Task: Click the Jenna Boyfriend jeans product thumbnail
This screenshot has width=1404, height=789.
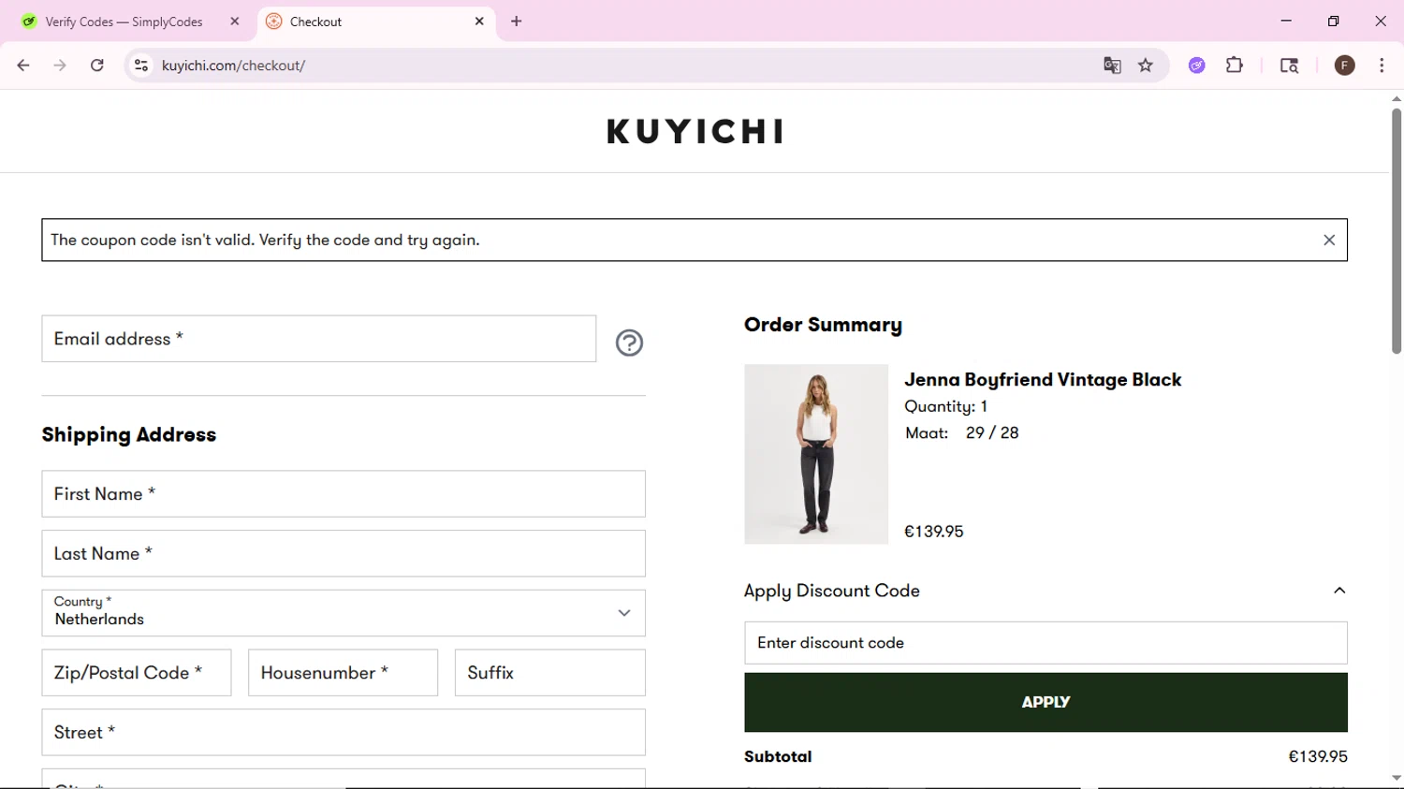Action: click(816, 454)
